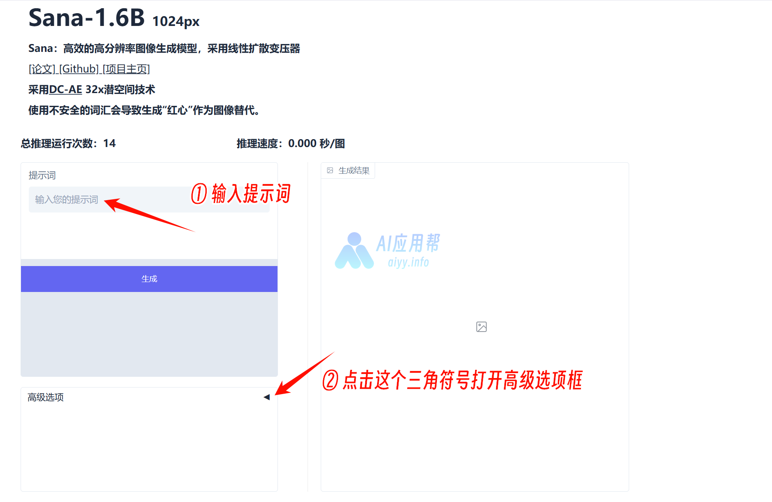The image size is (772, 502).
Task: Click the 高级选项 section label
Action: tap(46, 397)
